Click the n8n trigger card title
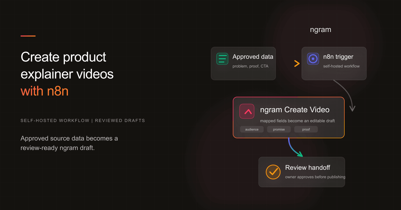The width and height of the screenshot is (401, 210). 338,57
